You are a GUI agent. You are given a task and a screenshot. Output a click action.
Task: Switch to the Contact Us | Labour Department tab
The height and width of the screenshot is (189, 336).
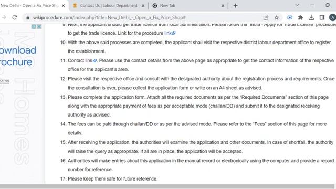coord(109,6)
